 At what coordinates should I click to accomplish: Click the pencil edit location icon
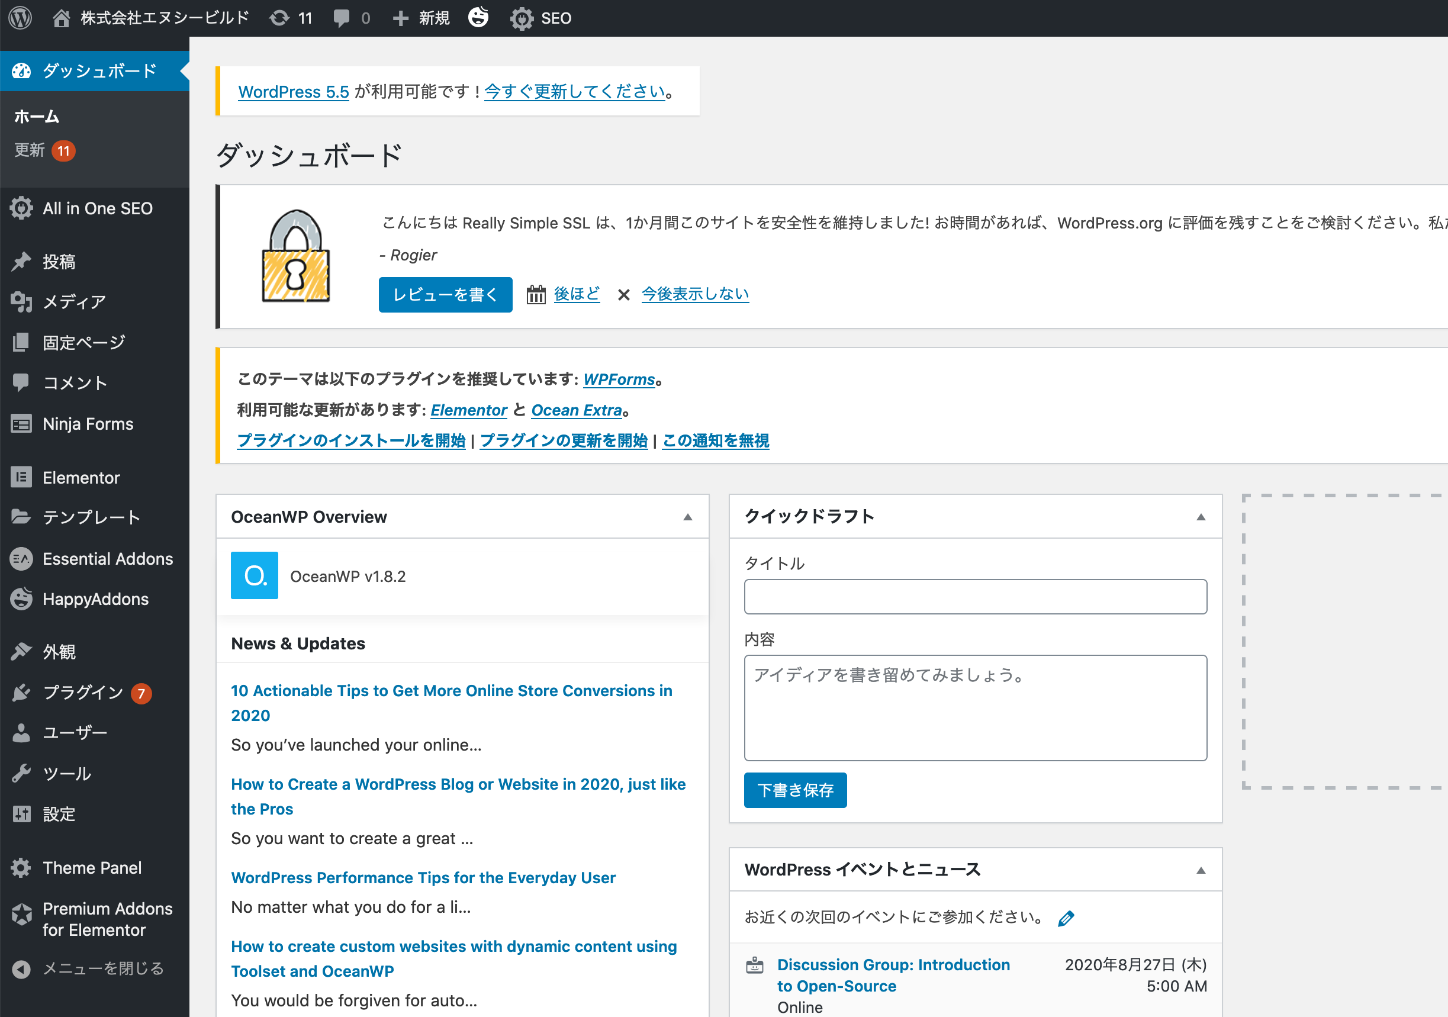[x=1066, y=918]
